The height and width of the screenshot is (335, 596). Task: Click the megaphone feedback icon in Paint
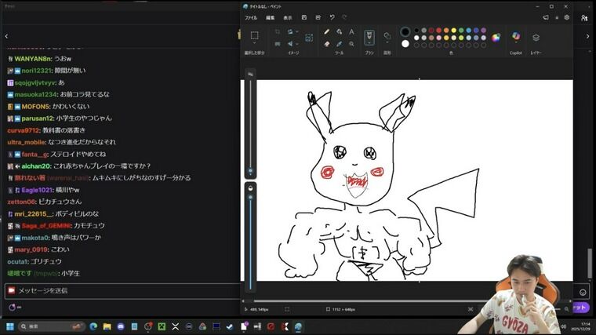546,17
